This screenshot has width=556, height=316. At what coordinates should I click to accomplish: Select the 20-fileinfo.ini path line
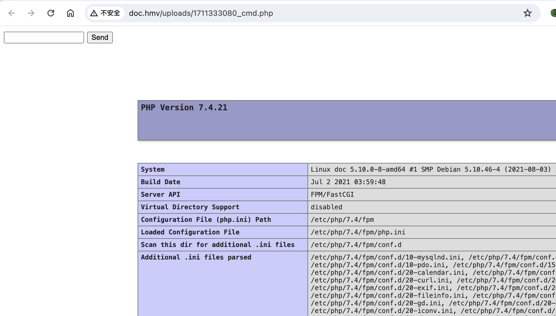point(388,296)
